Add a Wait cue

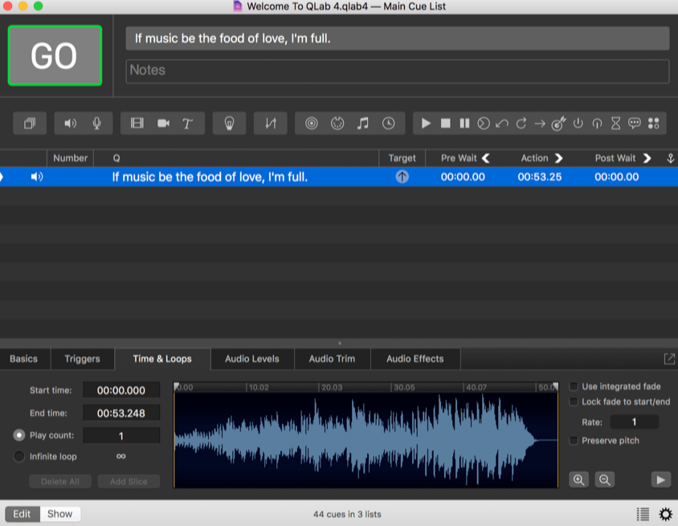(615, 124)
